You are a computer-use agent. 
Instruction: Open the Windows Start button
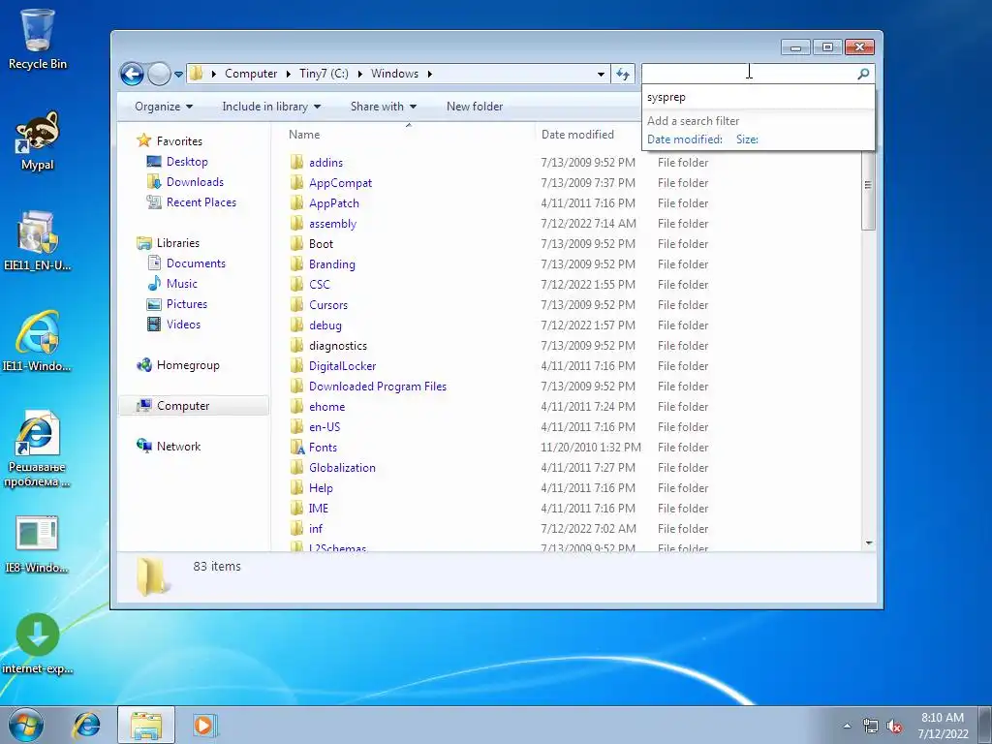[x=26, y=725]
